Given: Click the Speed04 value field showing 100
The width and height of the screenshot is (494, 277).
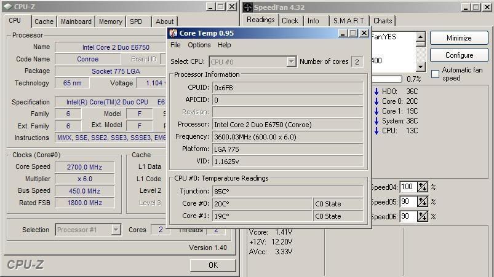Looking at the screenshot, I should click(x=408, y=187).
